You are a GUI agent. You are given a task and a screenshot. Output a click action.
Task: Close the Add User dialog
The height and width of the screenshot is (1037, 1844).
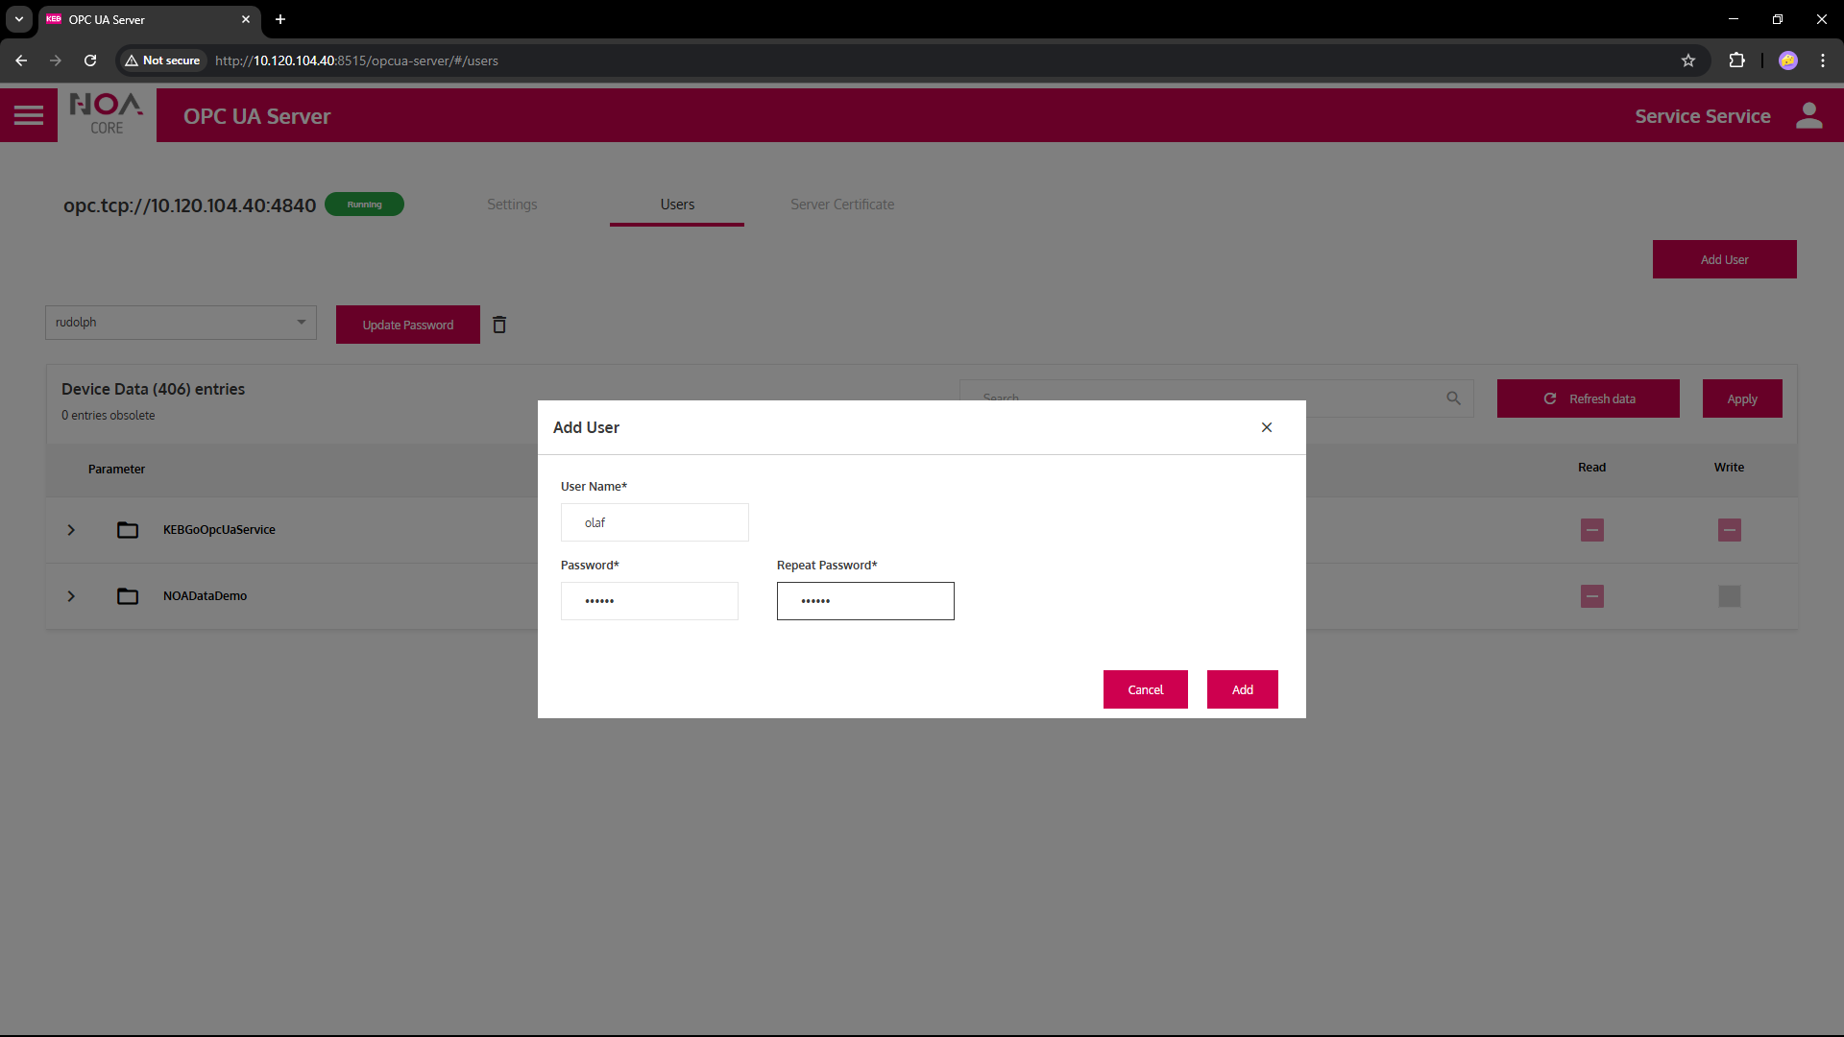pos(1267,427)
